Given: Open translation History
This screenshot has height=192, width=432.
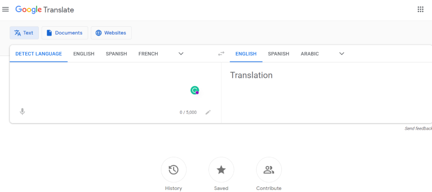Looking at the screenshot, I should tap(173, 170).
